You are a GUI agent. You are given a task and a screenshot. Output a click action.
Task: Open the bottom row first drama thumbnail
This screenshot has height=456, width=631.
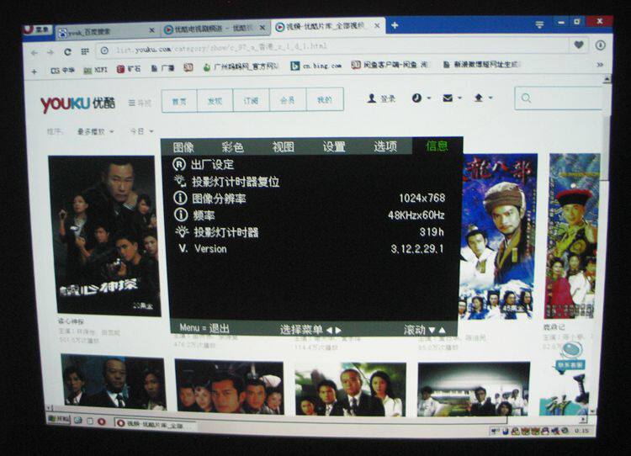click(114, 381)
